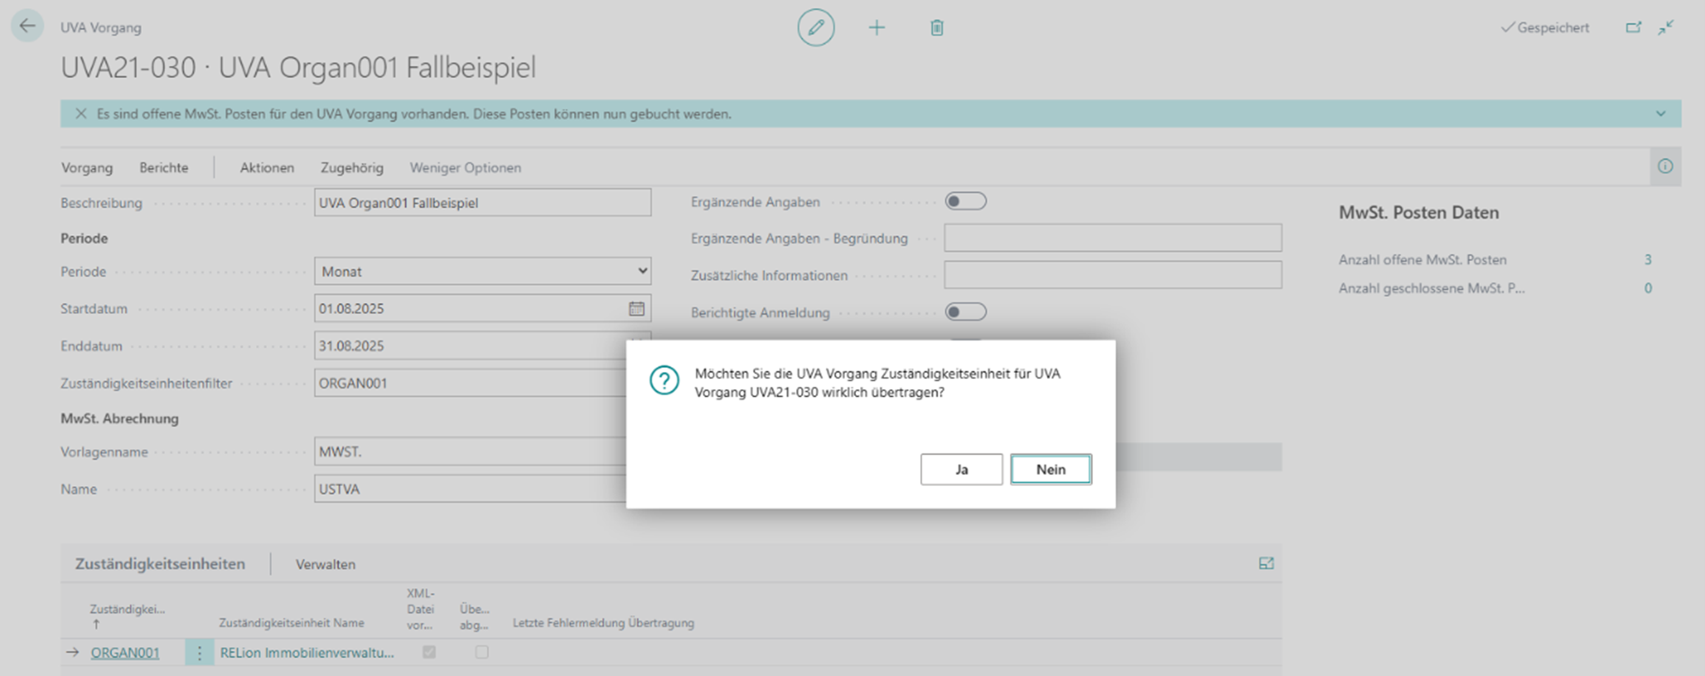1705x676 pixels.
Task: Click the pencil edit icon
Action: pos(816,28)
